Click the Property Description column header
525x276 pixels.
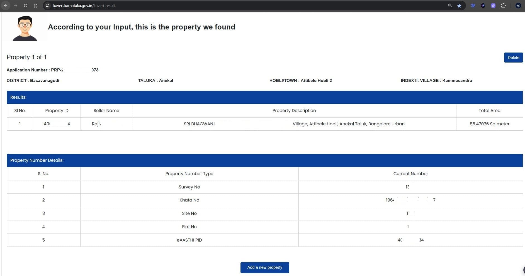pyautogui.click(x=294, y=111)
